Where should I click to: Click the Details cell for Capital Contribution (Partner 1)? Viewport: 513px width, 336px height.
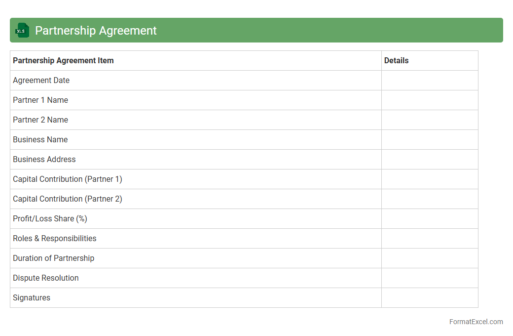point(430,179)
